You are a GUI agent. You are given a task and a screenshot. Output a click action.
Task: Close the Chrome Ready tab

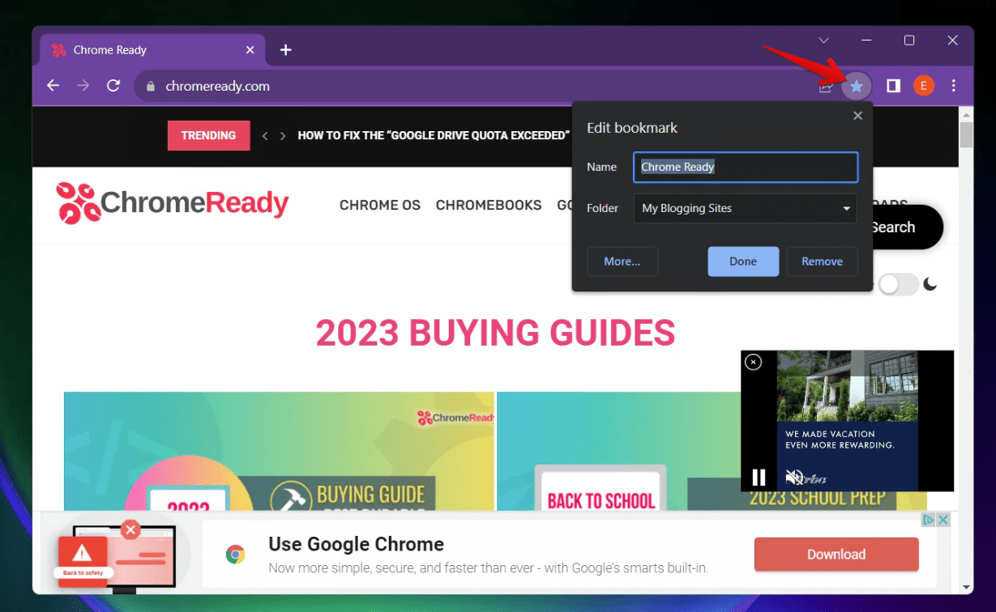tap(250, 50)
